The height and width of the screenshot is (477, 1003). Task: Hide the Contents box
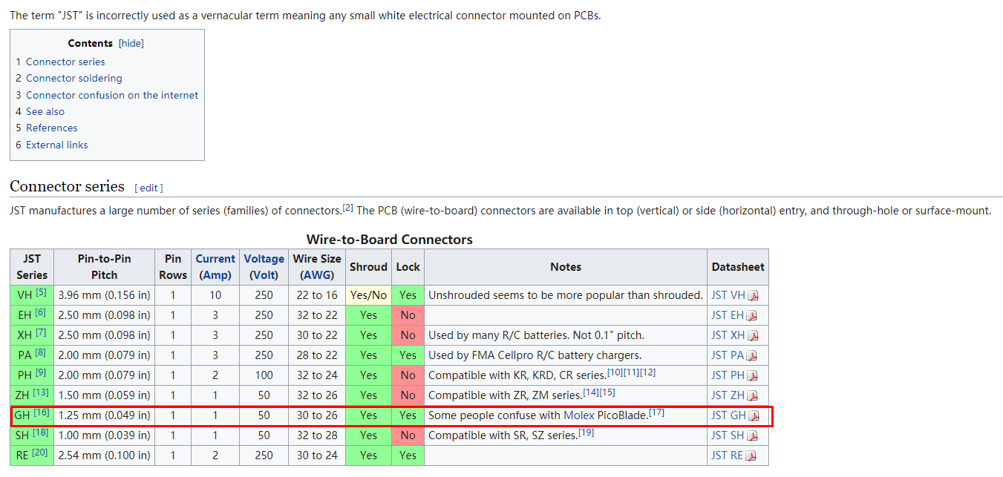tap(131, 43)
